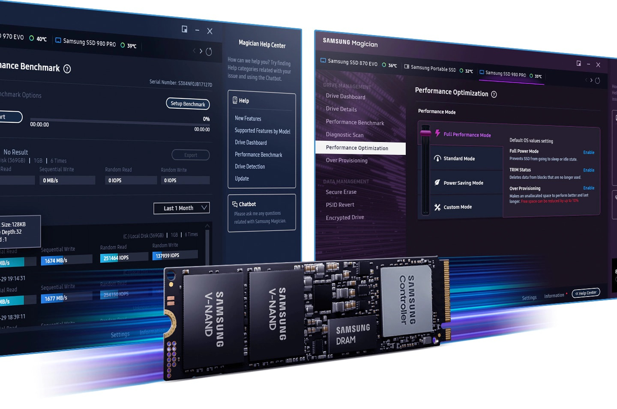The image size is (617, 409).
Task: Open the Chatbot panel
Action: click(x=262, y=213)
